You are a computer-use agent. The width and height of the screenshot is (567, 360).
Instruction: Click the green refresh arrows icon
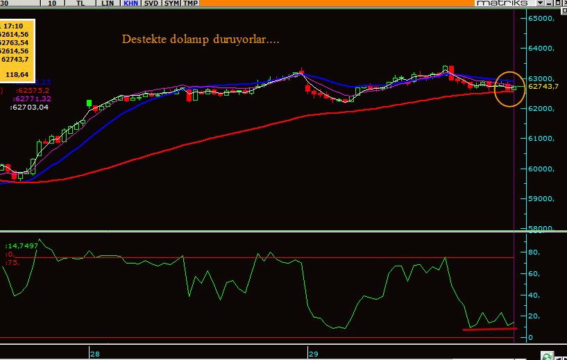tap(547, 357)
